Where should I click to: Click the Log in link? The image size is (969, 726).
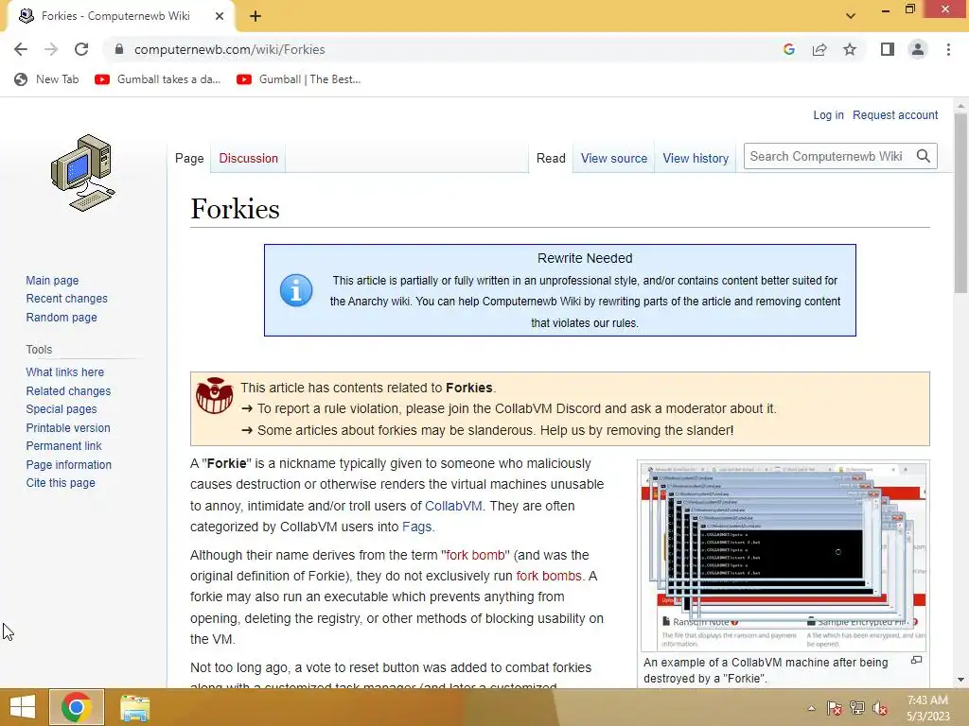point(828,114)
